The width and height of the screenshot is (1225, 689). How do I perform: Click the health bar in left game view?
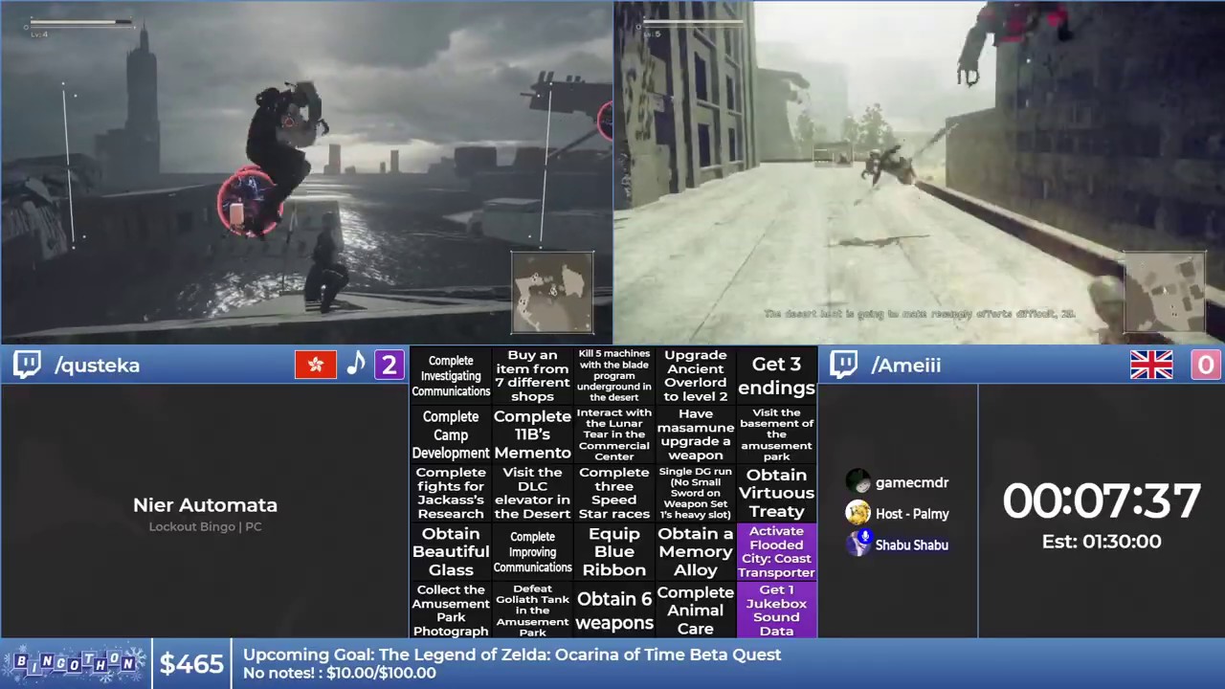click(x=81, y=23)
